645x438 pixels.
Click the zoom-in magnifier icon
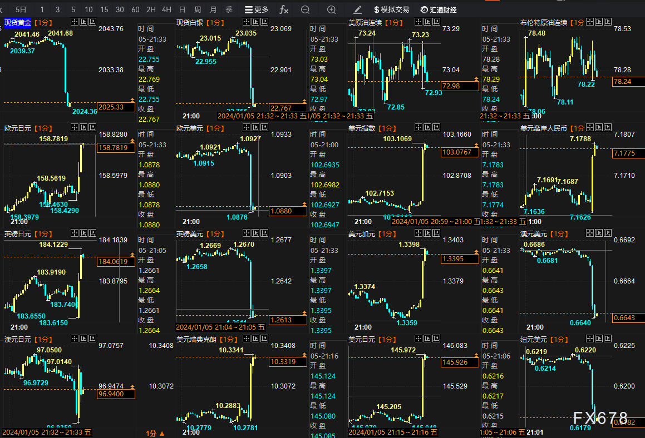[x=331, y=9]
